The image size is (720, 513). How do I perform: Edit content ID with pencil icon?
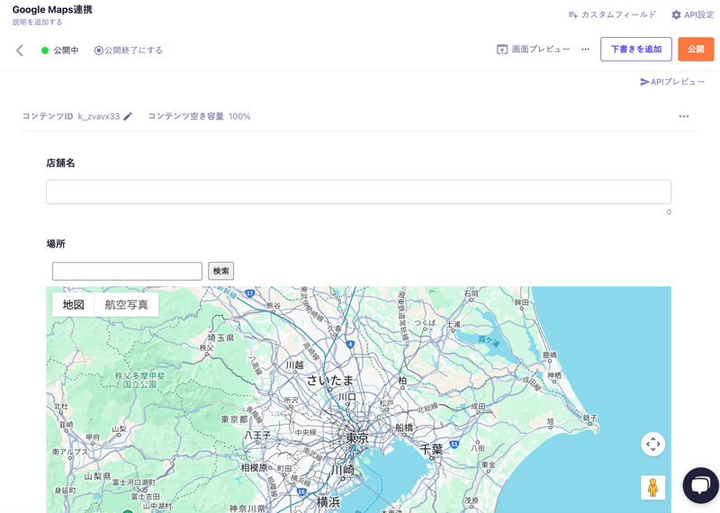[x=128, y=116]
